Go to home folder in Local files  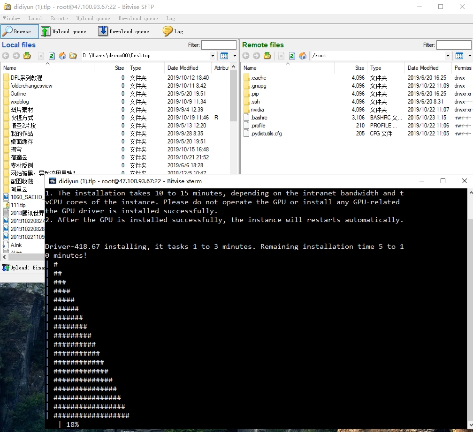tap(62, 56)
